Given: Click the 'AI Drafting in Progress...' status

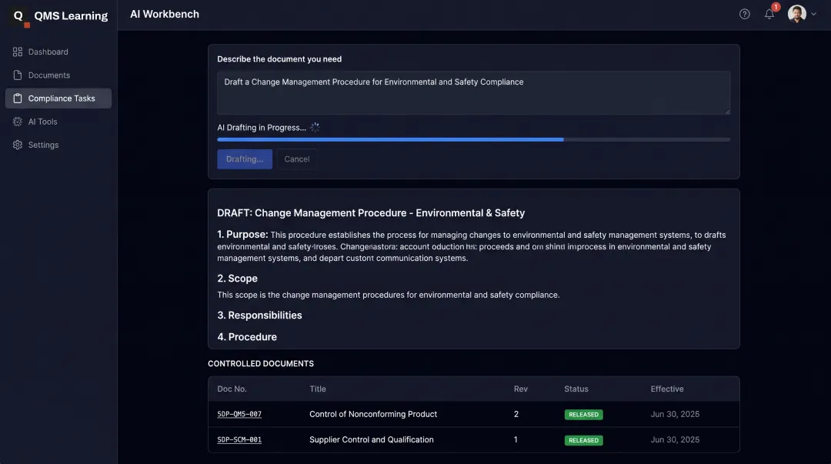Looking at the screenshot, I should (x=262, y=127).
